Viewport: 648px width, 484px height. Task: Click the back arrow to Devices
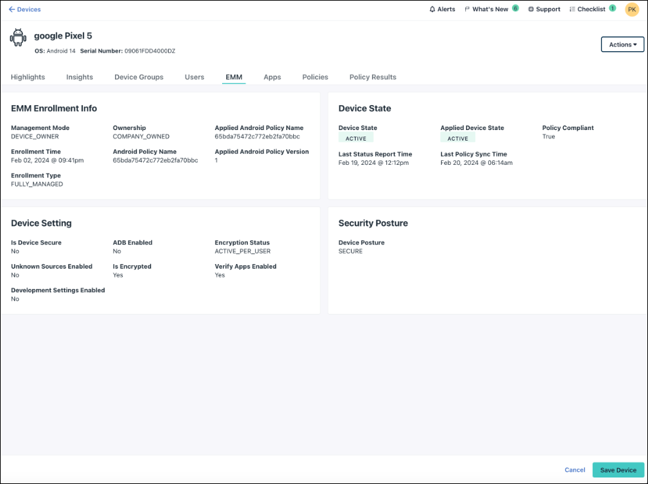click(x=12, y=10)
